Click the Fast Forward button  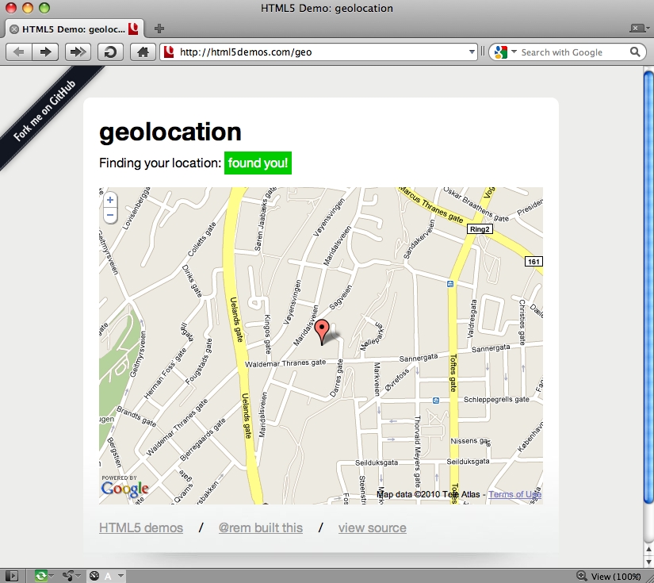77,52
